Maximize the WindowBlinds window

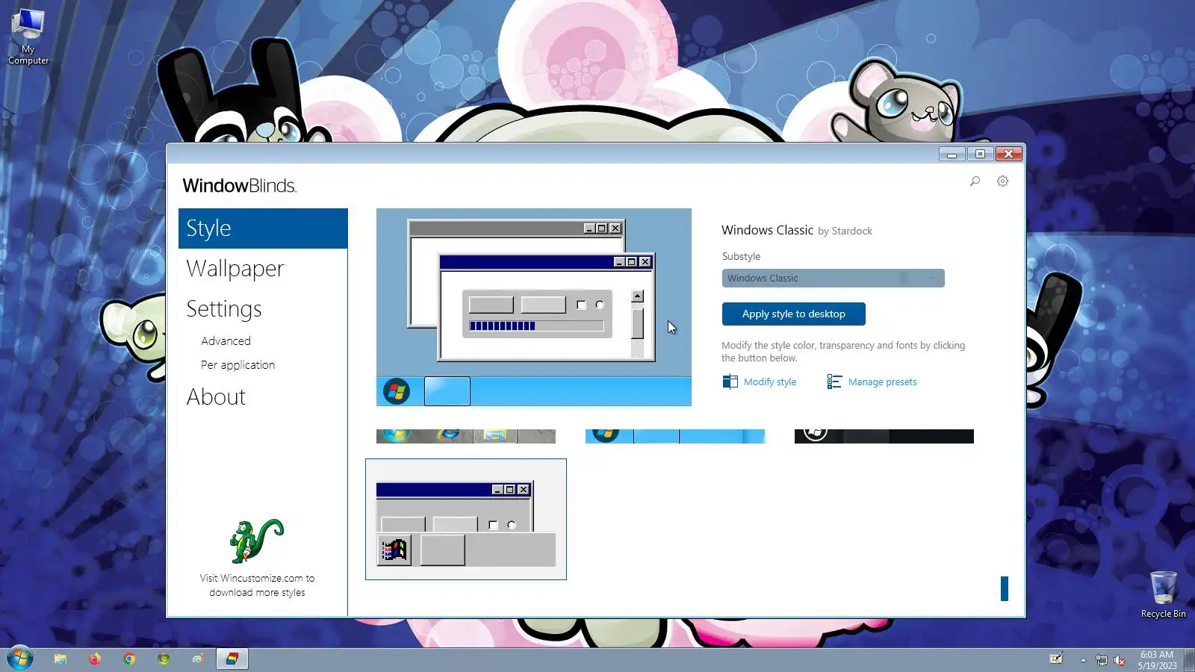pos(980,154)
